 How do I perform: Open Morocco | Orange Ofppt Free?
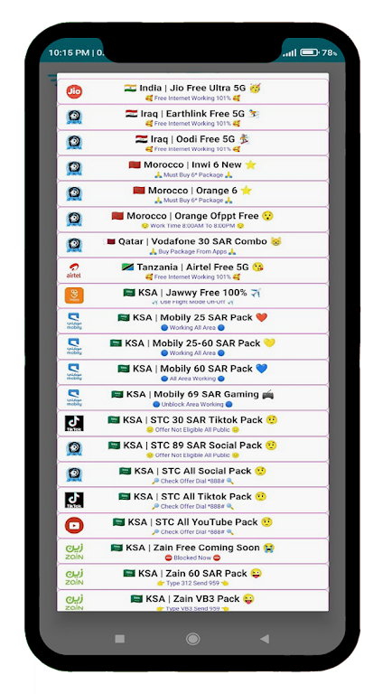[x=193, y=219]
